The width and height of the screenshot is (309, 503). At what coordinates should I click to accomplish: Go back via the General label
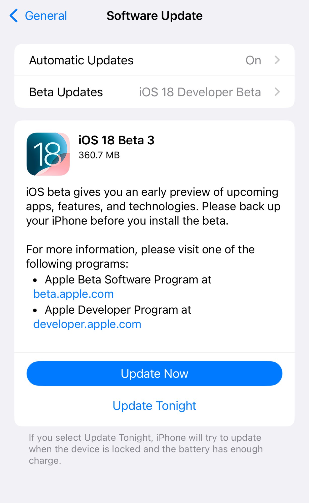click(x=46, y=16)
